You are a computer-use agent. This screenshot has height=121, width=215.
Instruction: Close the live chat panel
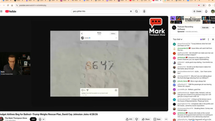pos(213,39)
